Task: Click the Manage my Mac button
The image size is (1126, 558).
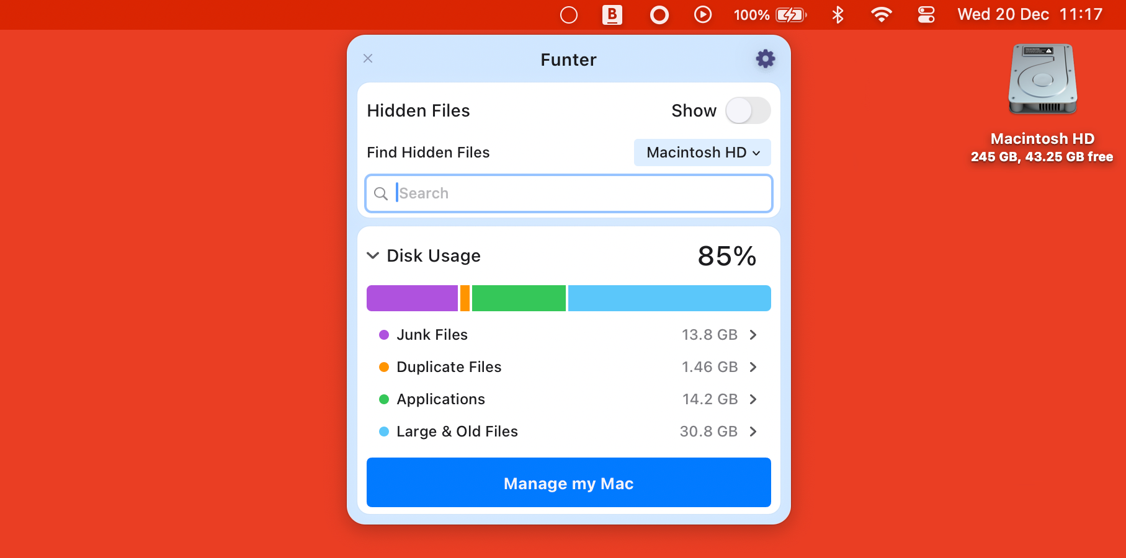Action: [x=569, y=482]
